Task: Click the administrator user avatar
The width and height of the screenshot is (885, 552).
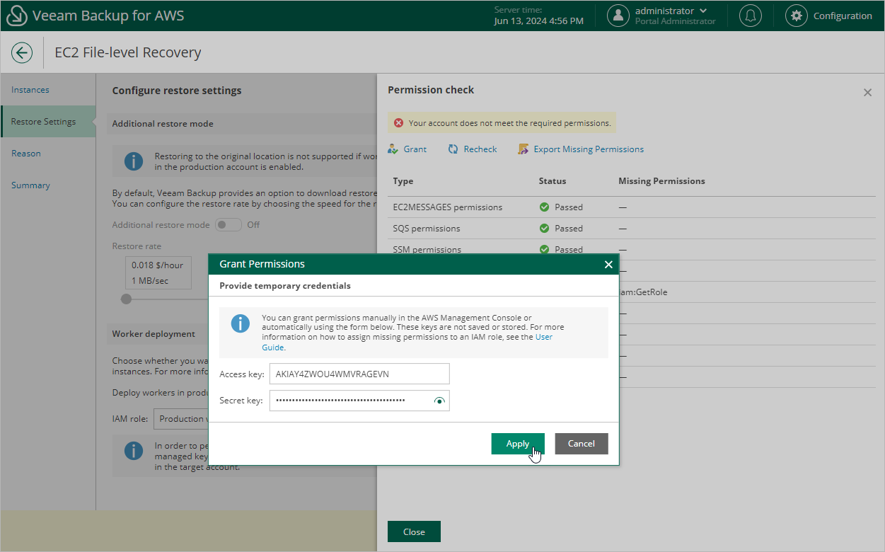Action: (618, 16)
